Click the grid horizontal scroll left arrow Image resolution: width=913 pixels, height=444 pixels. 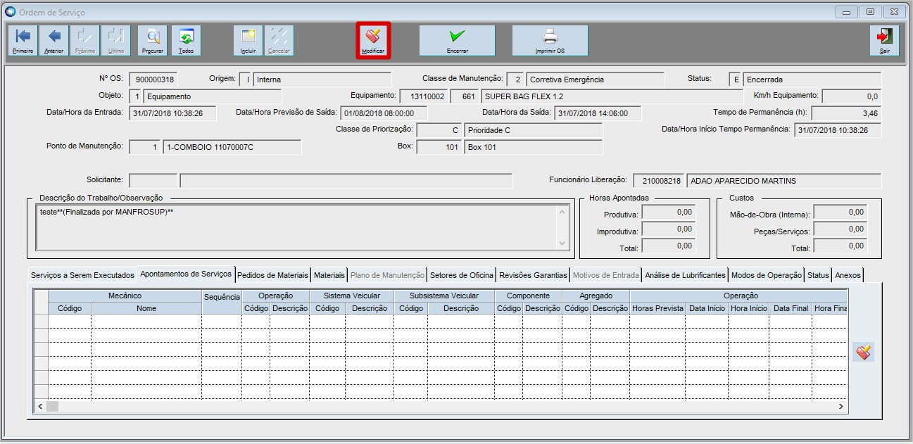[40, 406]
